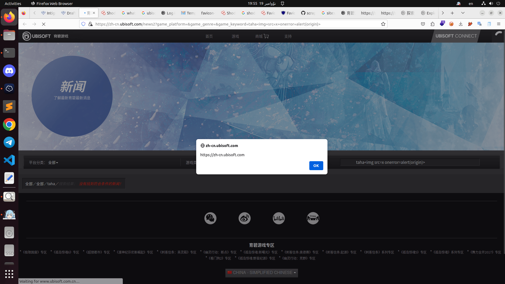Open Terminal from dock
This screenshot has height=284, width=505.
9,53
